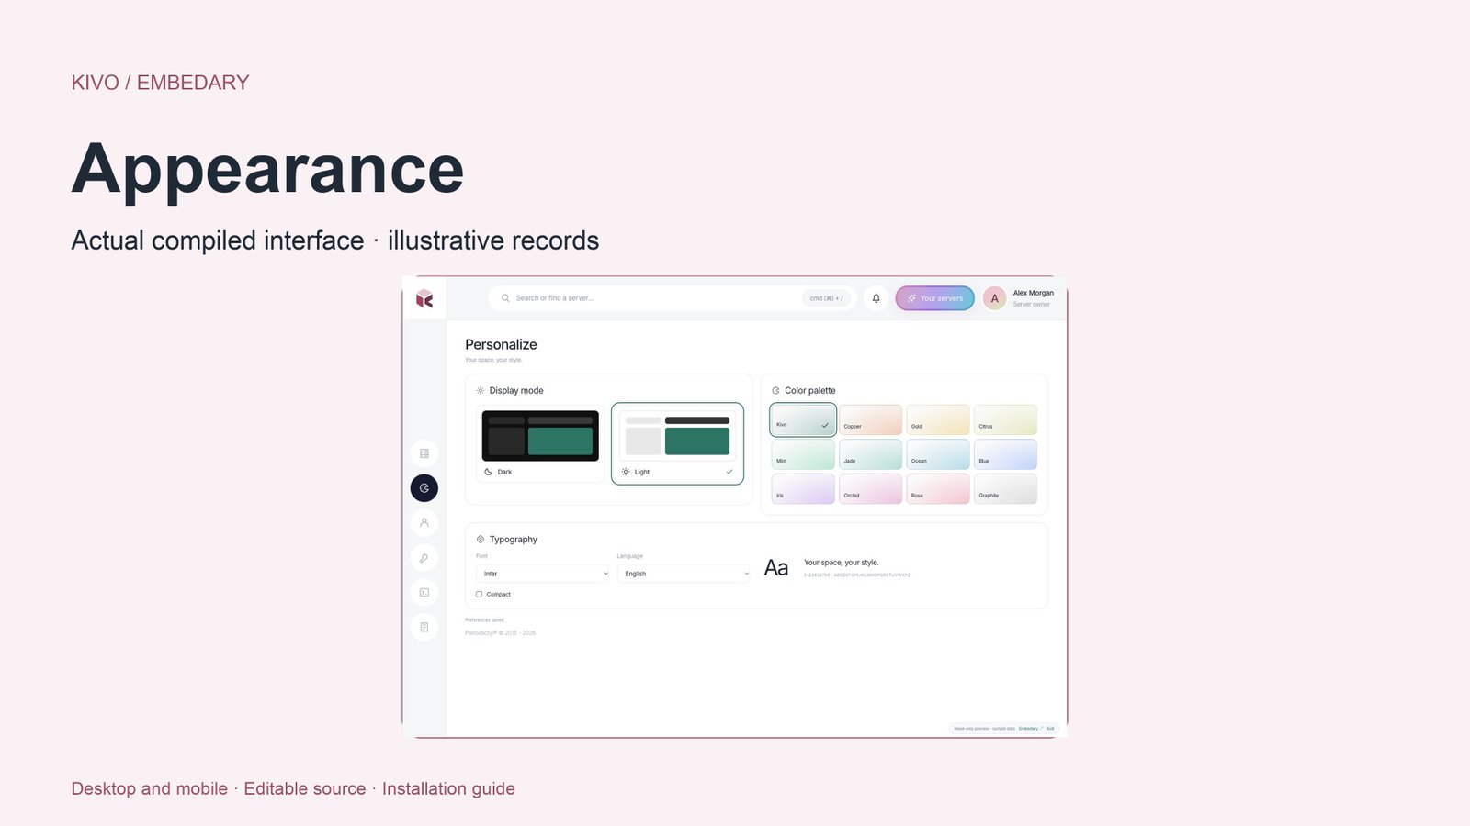Viewport: 1470px width, 826px height.
Task: Focus the Search or find a server field
Action: pos(672,298)
